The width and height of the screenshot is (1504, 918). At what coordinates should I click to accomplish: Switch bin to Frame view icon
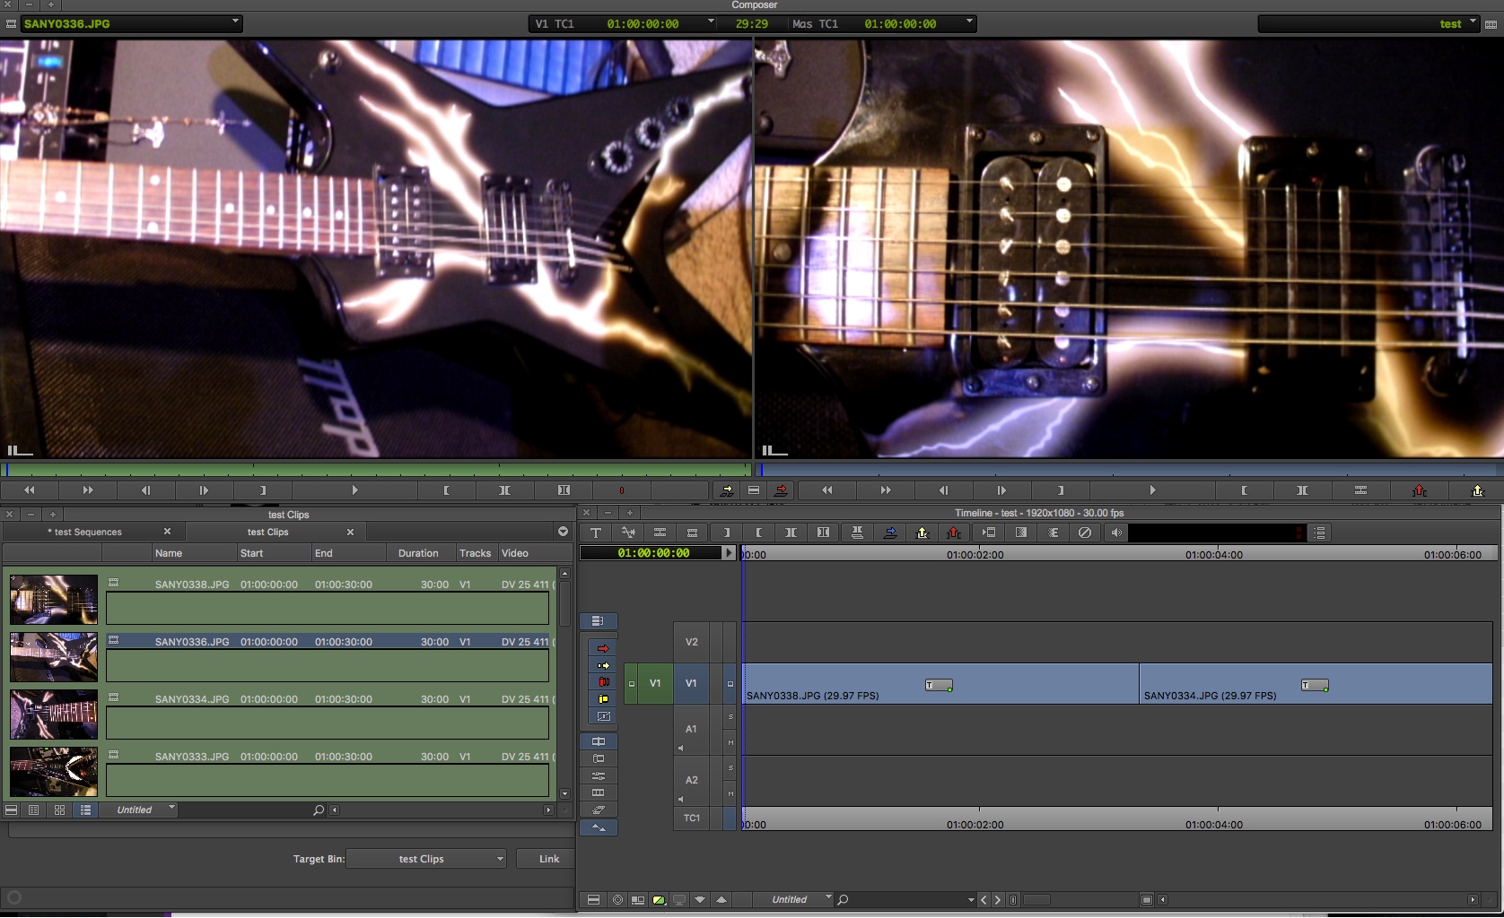59,810
